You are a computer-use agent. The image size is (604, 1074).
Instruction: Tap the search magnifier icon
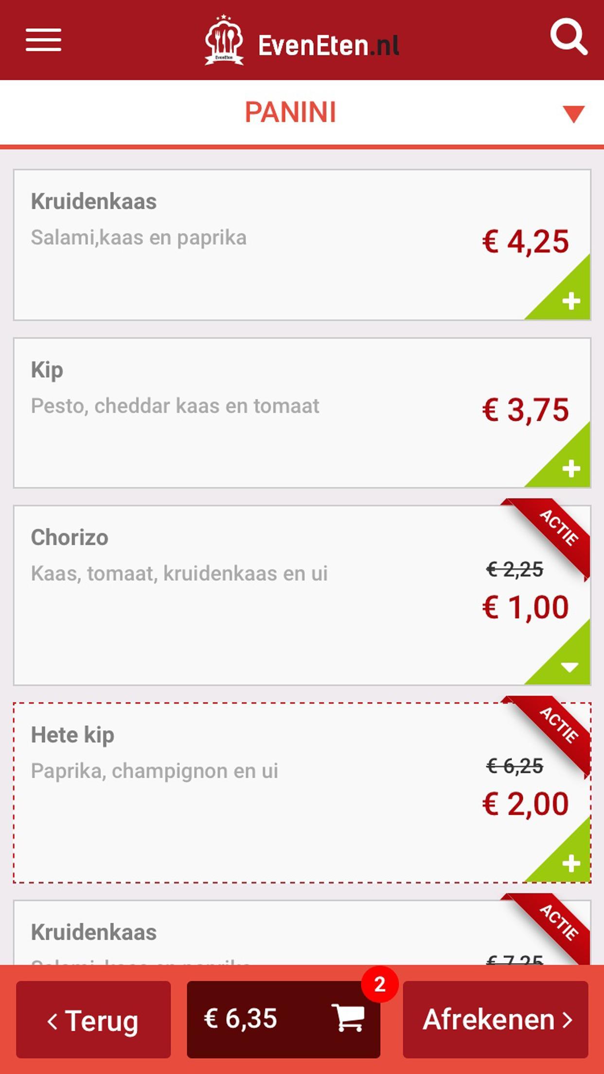[x=568, y=38]
